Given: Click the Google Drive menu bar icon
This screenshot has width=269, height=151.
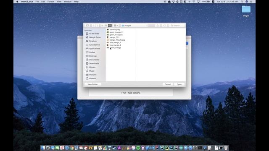Looking at the screenshot, I should (x=177, y=2).
